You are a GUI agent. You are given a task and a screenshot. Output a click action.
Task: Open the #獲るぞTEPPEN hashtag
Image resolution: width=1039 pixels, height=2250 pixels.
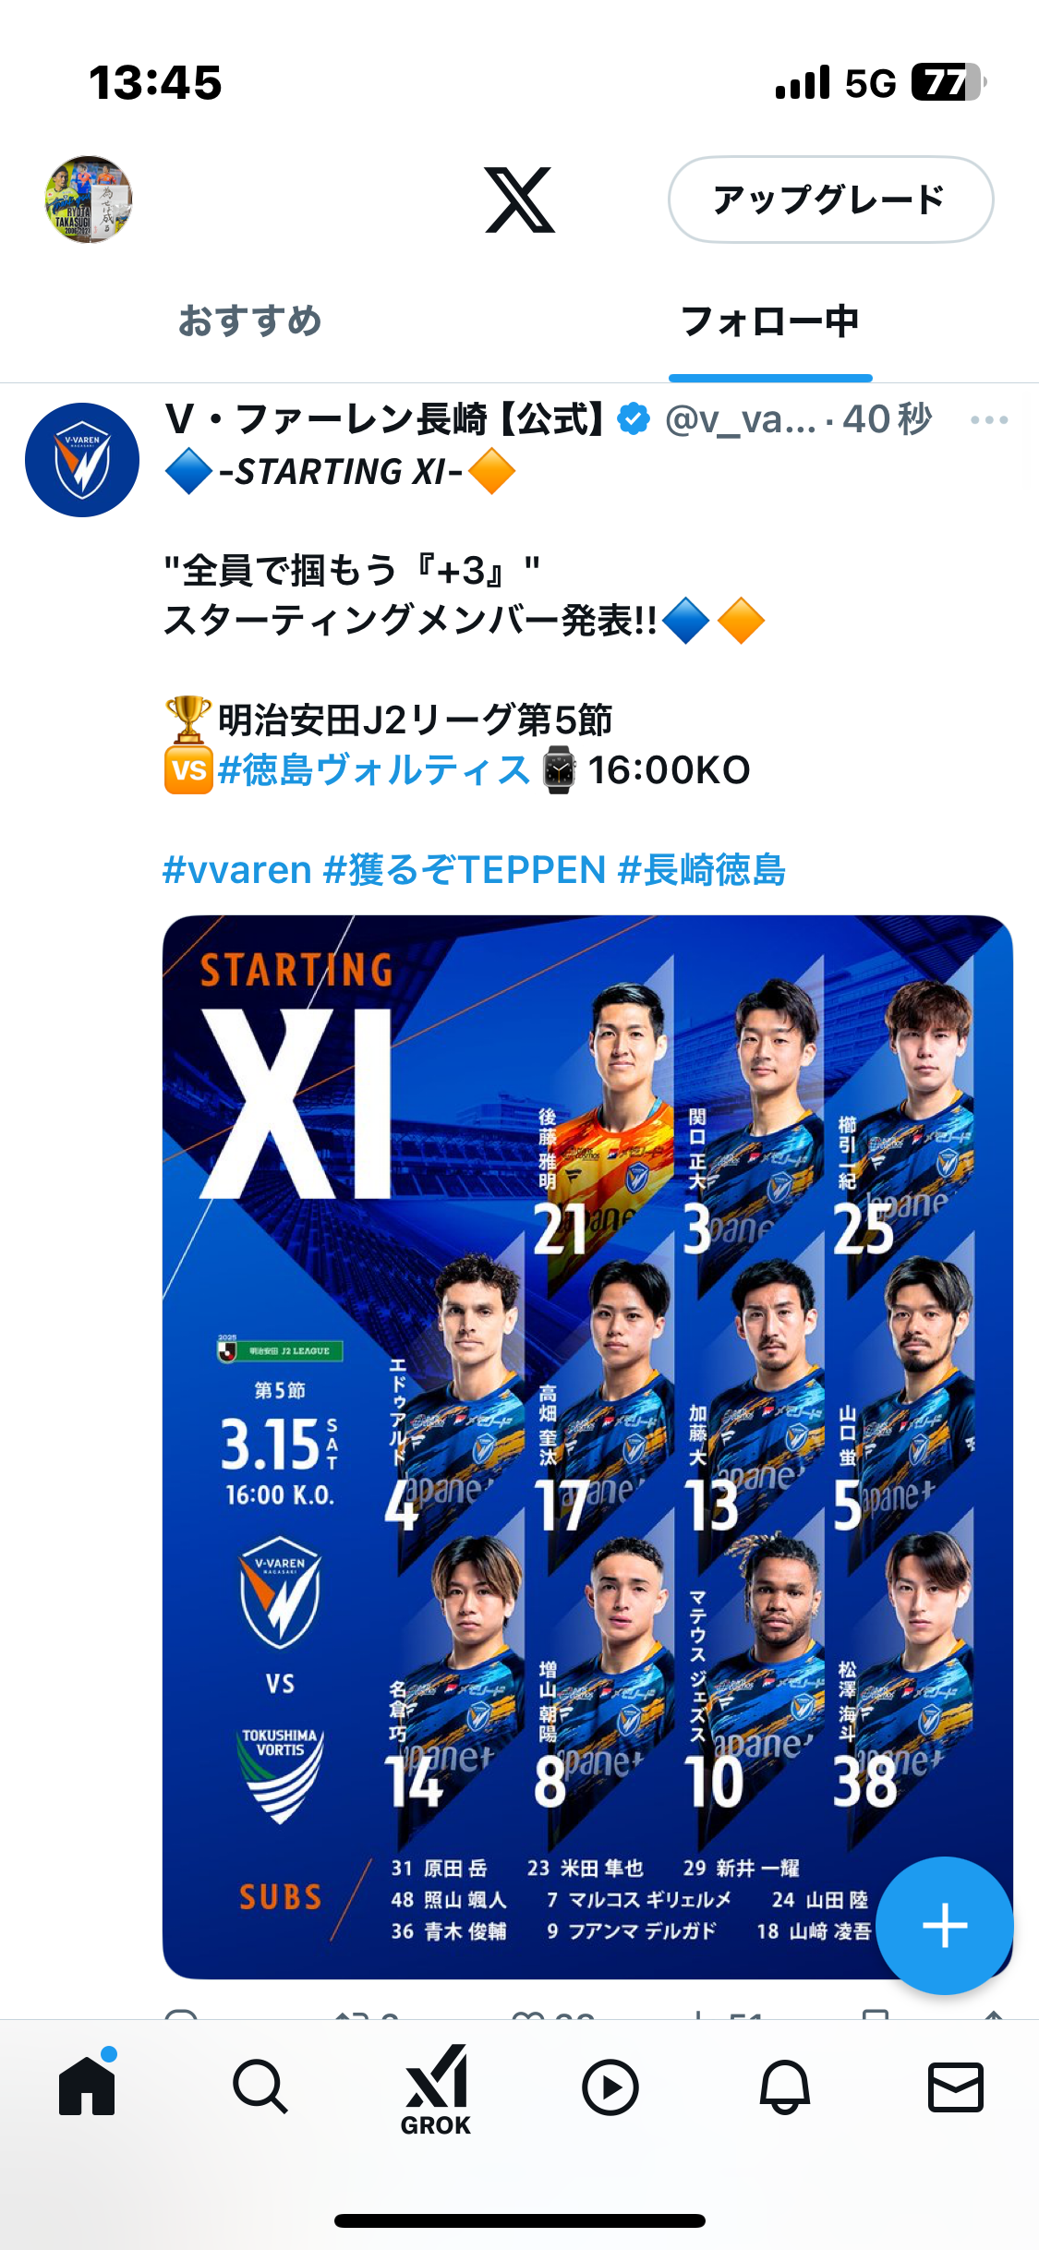pyautogui.click(x=465, y=870)
